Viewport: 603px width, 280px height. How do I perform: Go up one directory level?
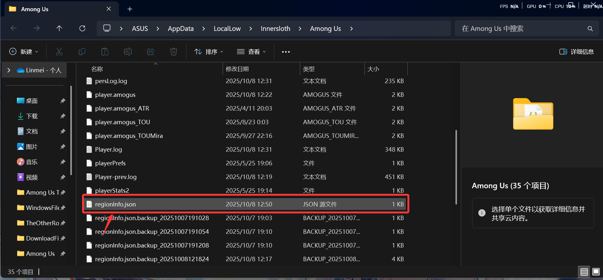click(59, 28)
